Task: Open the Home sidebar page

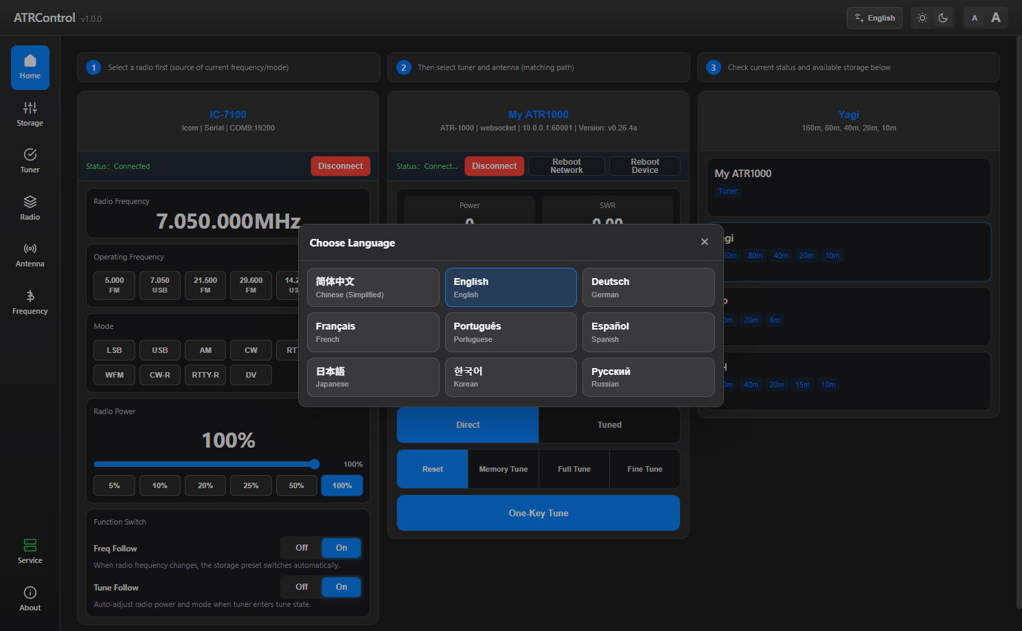Action: (30, 67)
